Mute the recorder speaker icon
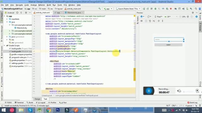Viewport: 202px width, 113px height. coord(179,91)
